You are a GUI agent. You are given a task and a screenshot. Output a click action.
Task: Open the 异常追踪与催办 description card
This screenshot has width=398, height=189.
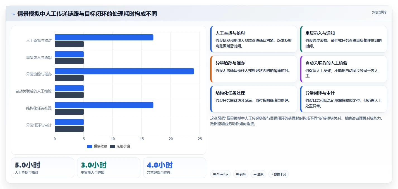pos(253,69)
